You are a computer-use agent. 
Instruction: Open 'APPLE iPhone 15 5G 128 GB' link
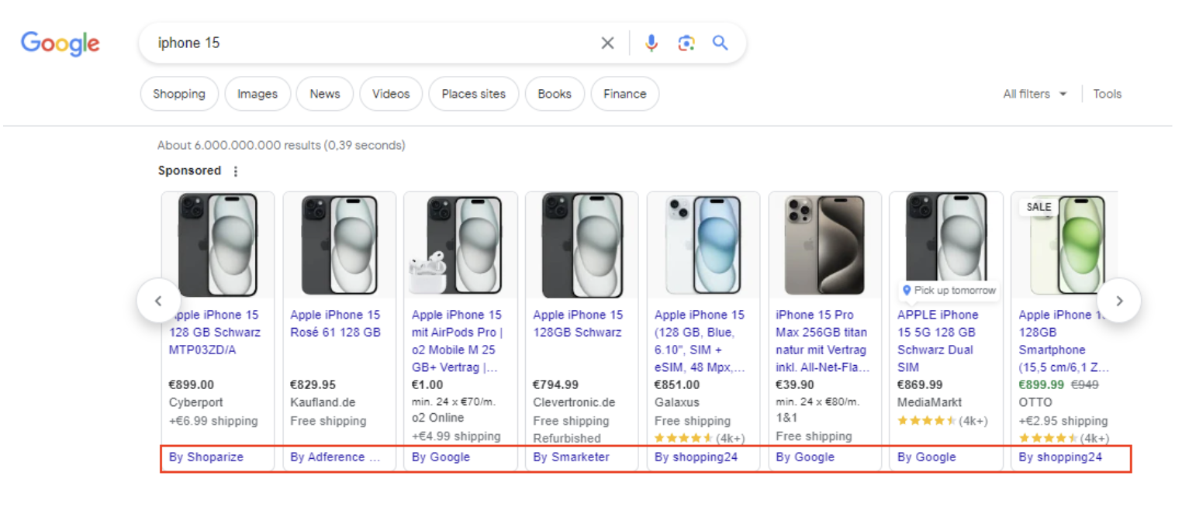[938, 341]
